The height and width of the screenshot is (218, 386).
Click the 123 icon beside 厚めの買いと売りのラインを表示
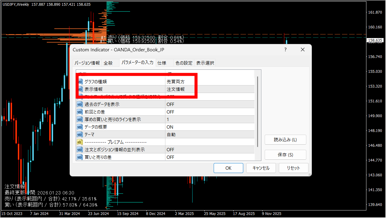(x=80, y=119)
